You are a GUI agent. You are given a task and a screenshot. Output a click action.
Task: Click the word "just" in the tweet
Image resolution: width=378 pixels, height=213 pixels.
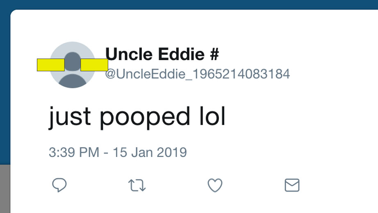point(70,117)
